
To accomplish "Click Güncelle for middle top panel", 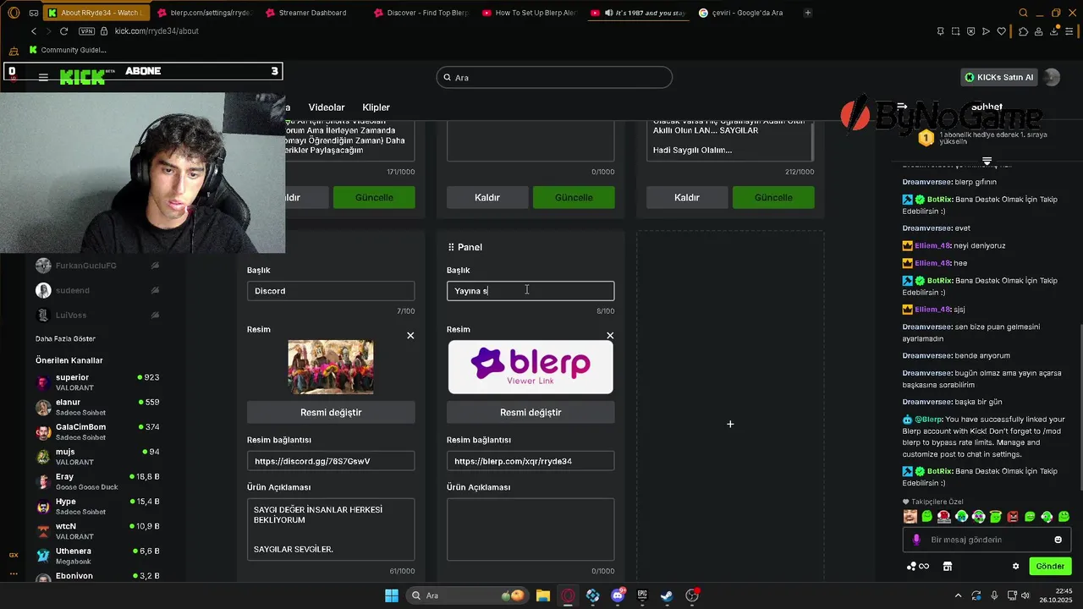I will (574, 197).
